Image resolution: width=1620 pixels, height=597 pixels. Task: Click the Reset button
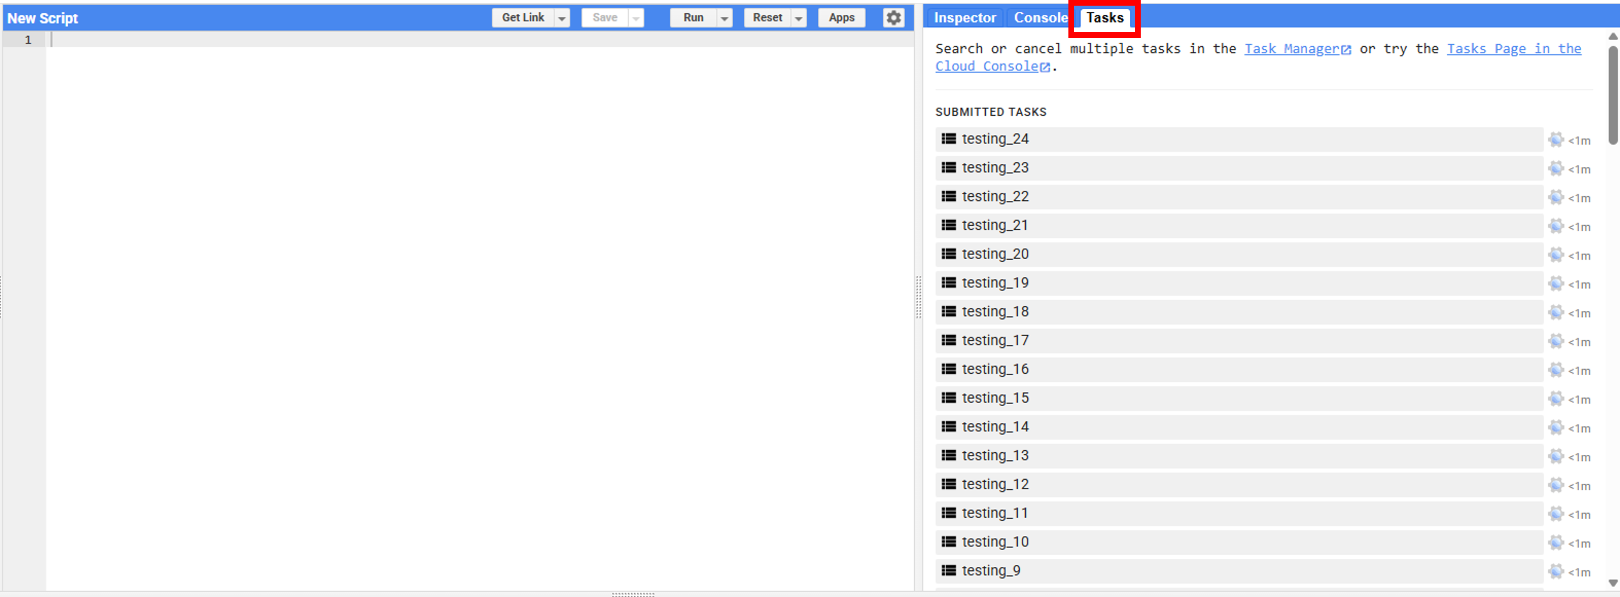pos(768,18)
